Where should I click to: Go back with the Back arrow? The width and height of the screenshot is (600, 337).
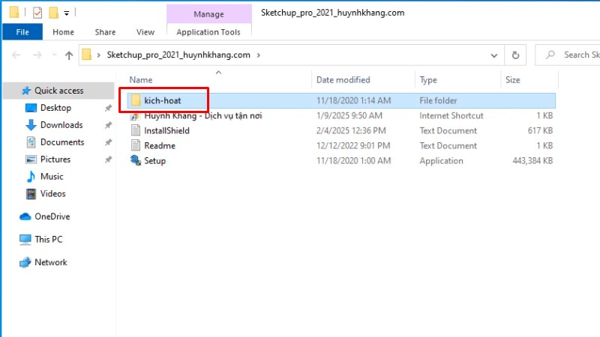[x=16, y=55]
